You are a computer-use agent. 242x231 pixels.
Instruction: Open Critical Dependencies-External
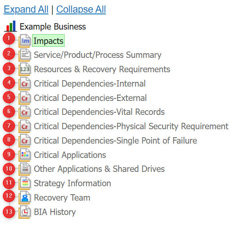(90, 98)
